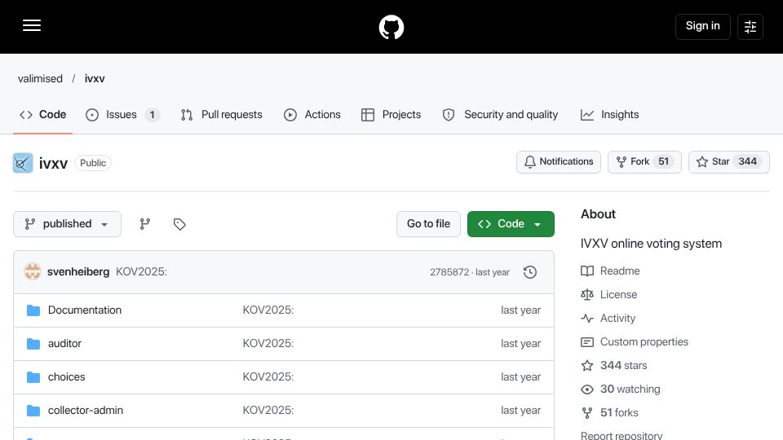Click Documentation row's folder icon
Screen dimensions: 783x440
[x=33, y=310]
